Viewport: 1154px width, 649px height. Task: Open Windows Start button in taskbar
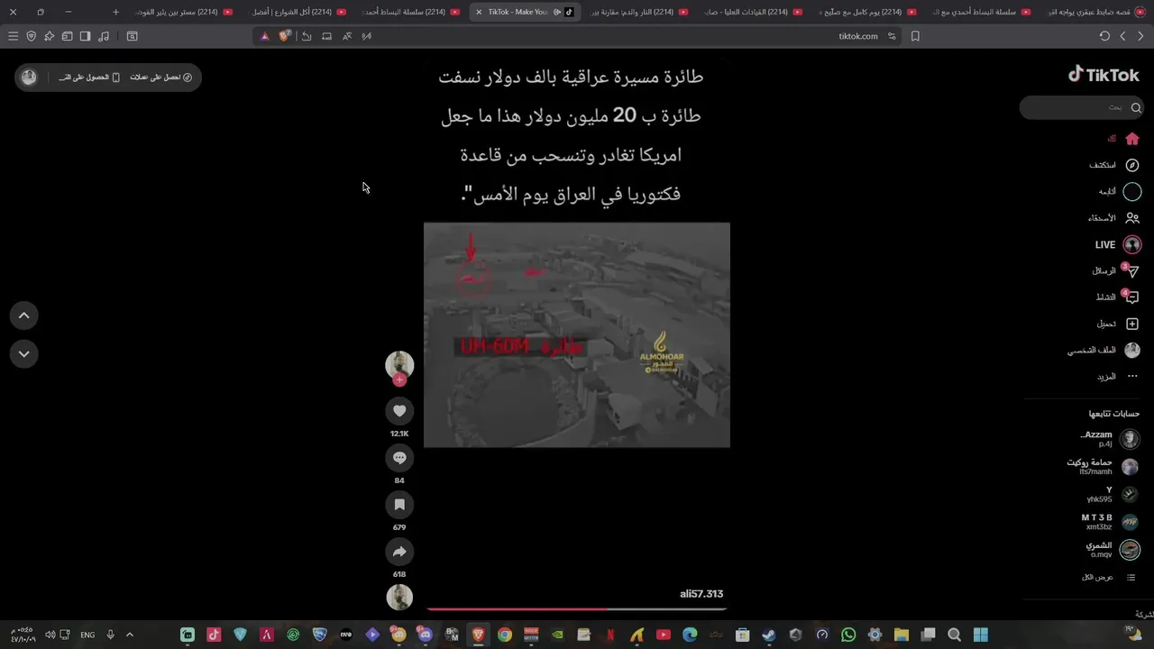click(981, 635)
